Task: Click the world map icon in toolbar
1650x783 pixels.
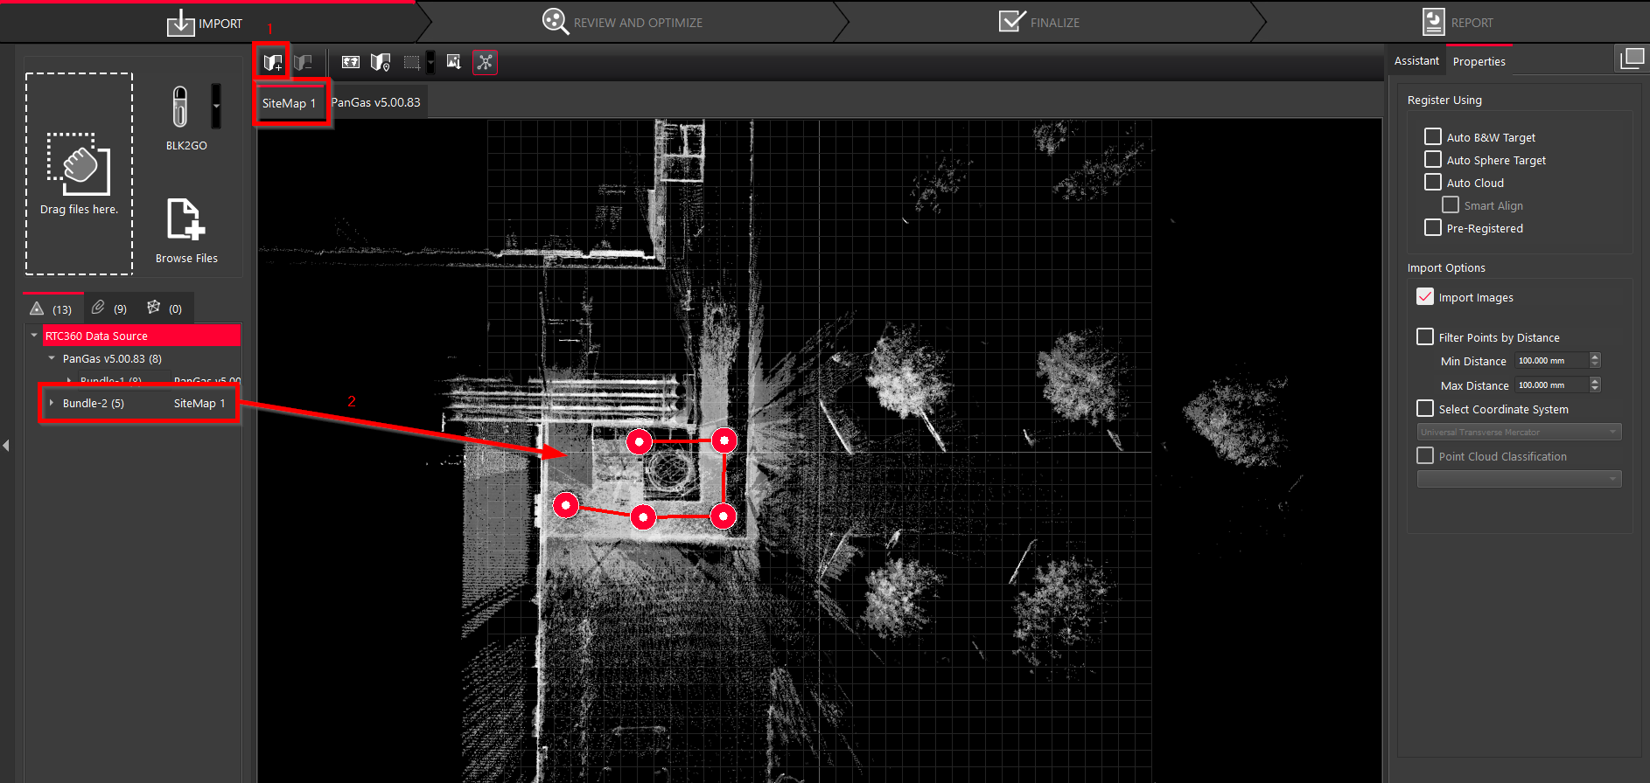Action: 351,62
